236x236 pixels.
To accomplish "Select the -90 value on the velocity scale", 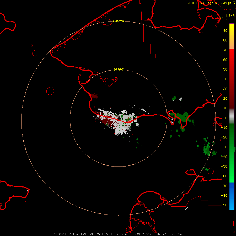I will click(224, 205).
